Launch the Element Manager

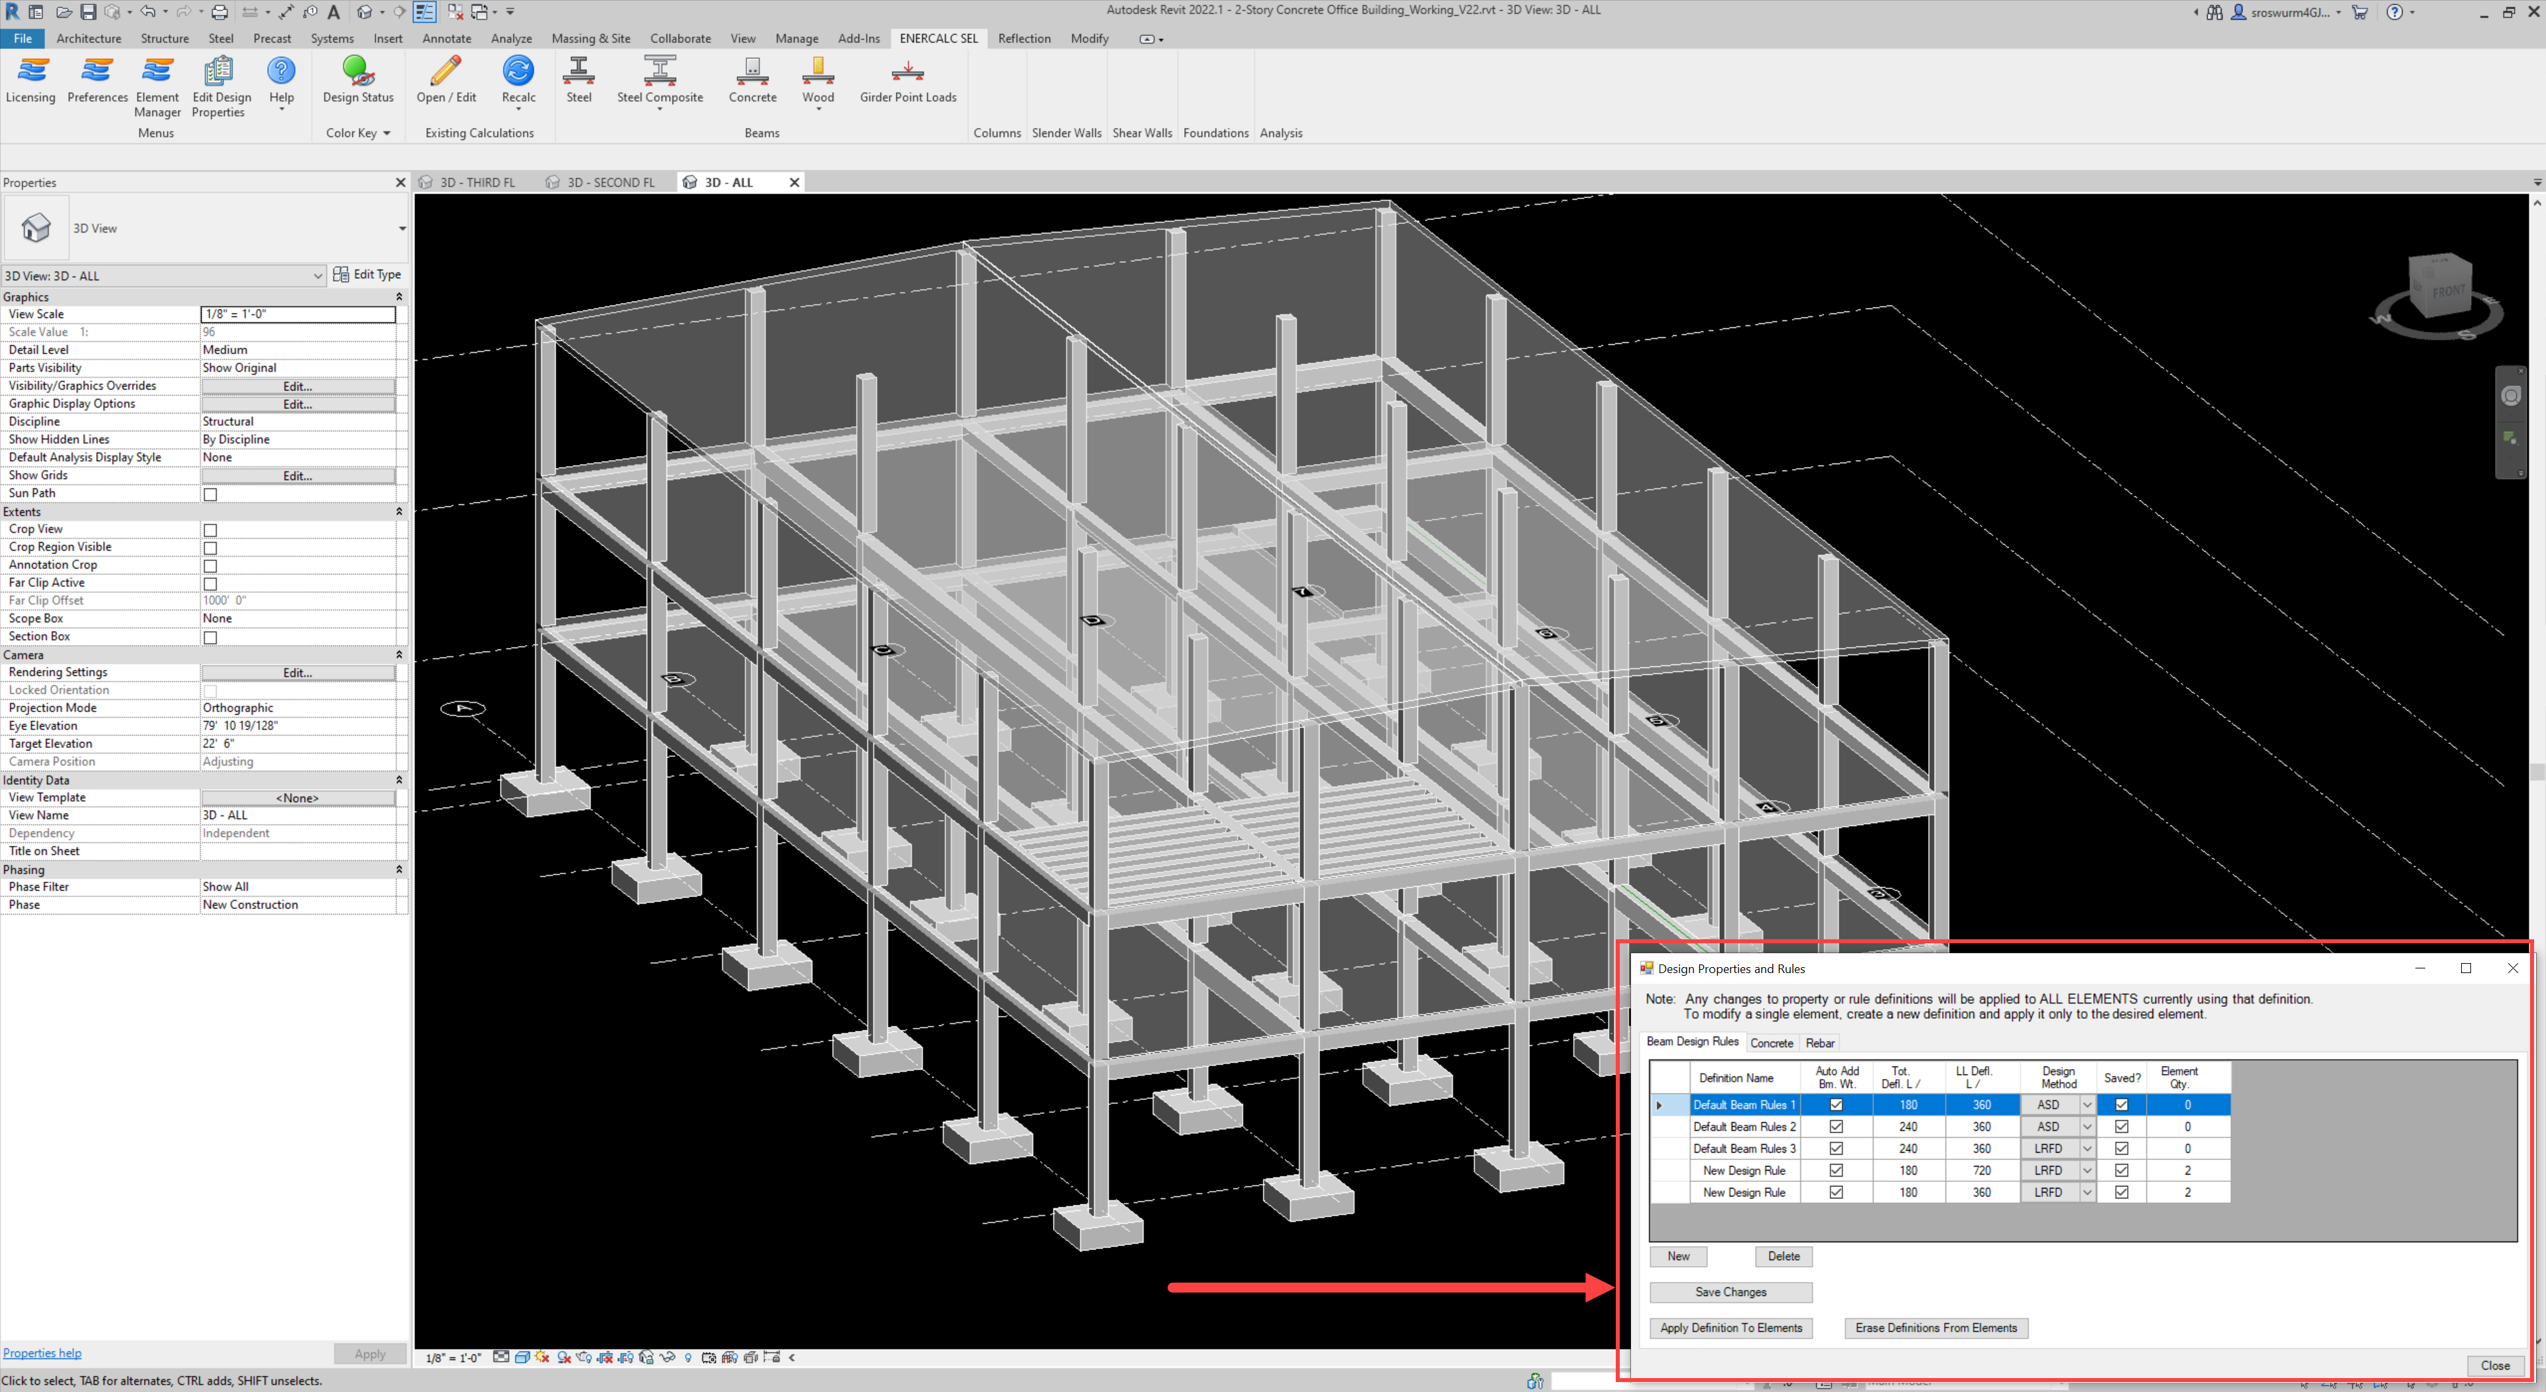pyautogui.click(x=157, y=87)
